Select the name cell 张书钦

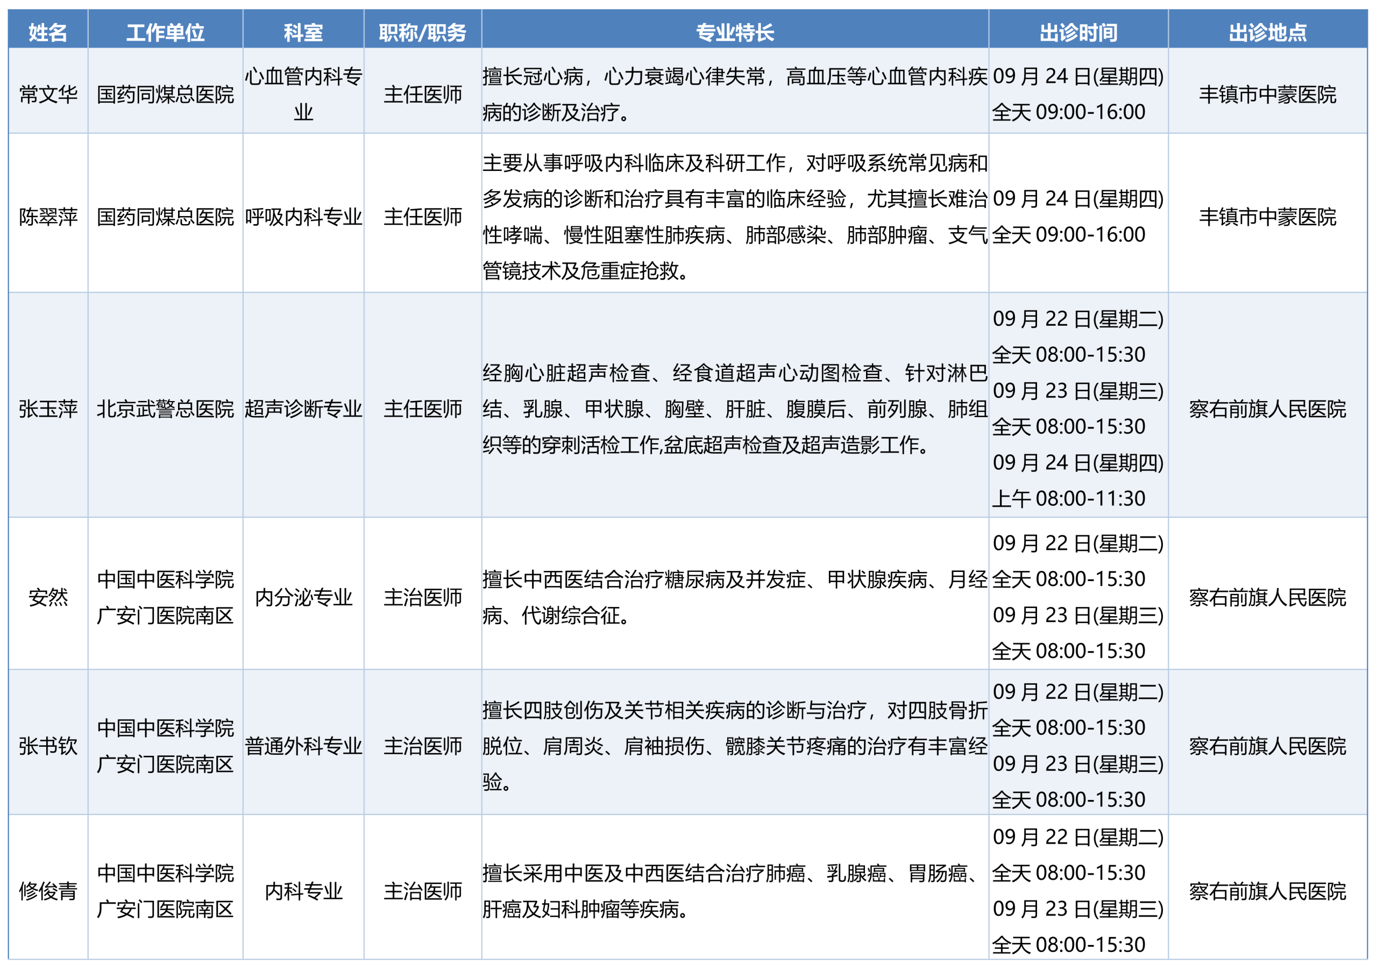click(x=48, y=746)
